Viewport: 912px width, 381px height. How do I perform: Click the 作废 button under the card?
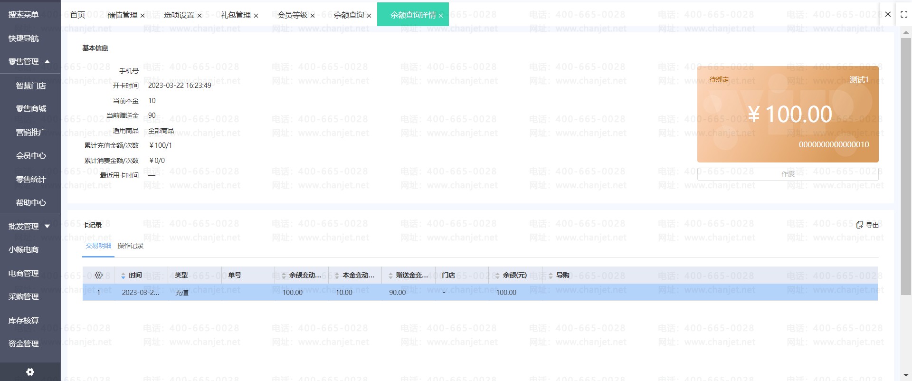(788, 174)
